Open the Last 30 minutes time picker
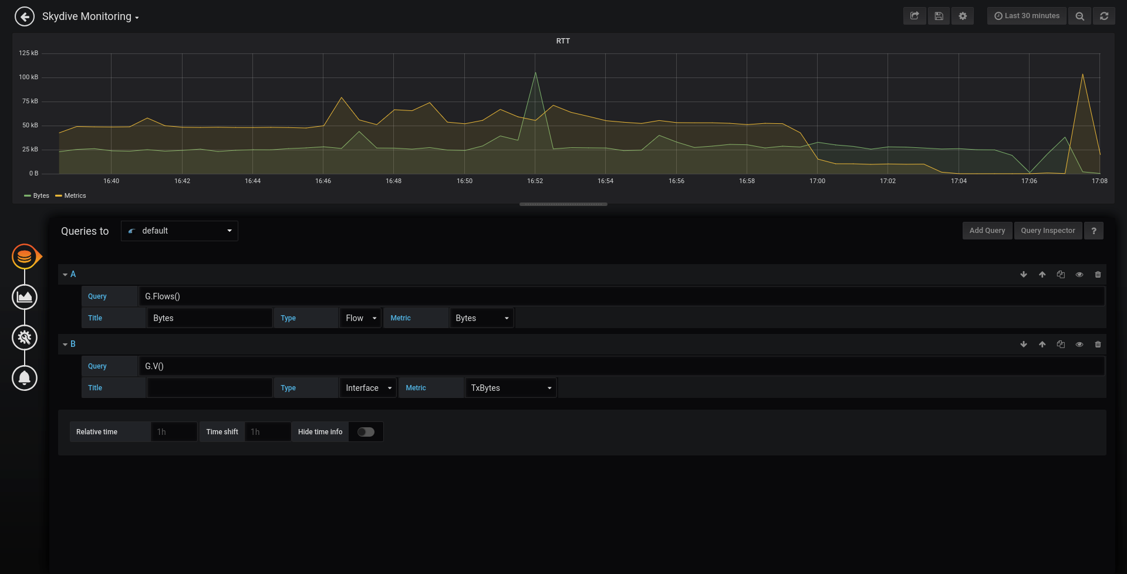The width and height of the screenshot is (1127, 574). pyautogui.click(x=1027, y=16)
